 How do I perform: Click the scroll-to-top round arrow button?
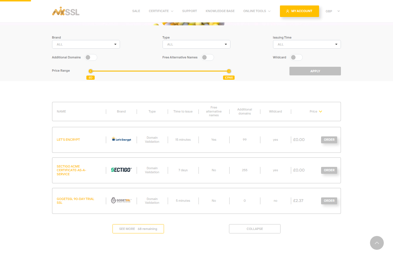click(x=377, y=243)
